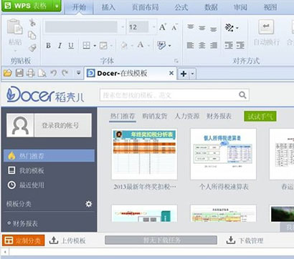
Task: Click the plus new tab button
Action: click(184, 74)
